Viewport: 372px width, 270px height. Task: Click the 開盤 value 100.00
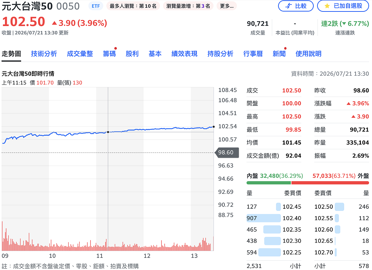(x=292, y=103)
